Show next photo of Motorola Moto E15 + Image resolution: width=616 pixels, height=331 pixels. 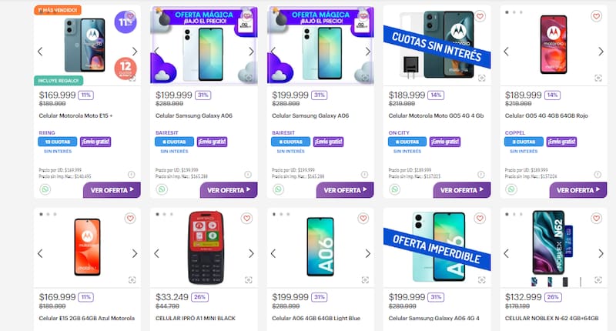pyautogui.click(x=135, y=51)
